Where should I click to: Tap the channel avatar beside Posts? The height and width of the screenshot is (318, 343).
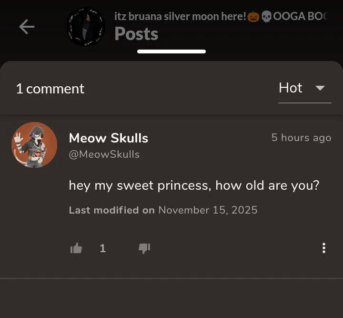click(86, 27)
